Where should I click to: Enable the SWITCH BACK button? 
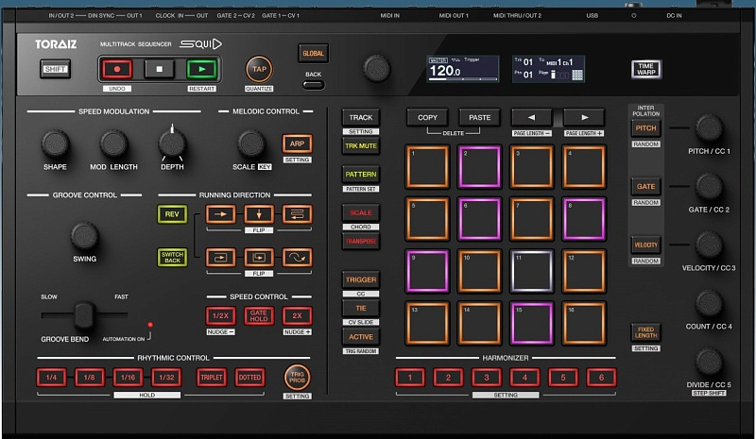pos(172,257)
